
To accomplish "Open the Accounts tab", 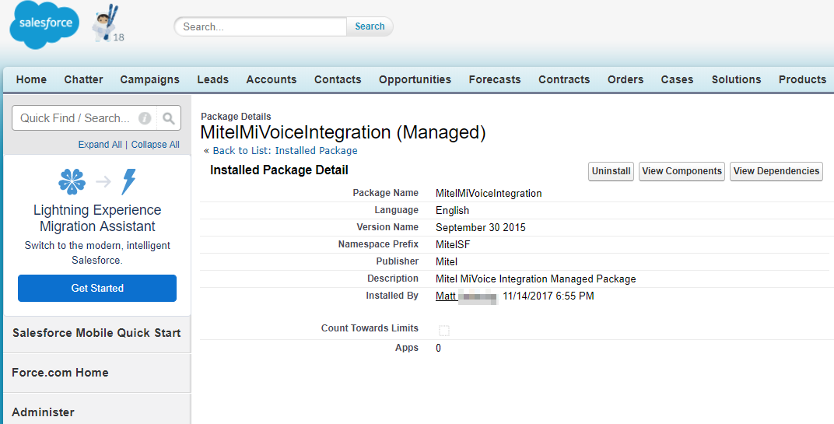I will pos(272,79).
